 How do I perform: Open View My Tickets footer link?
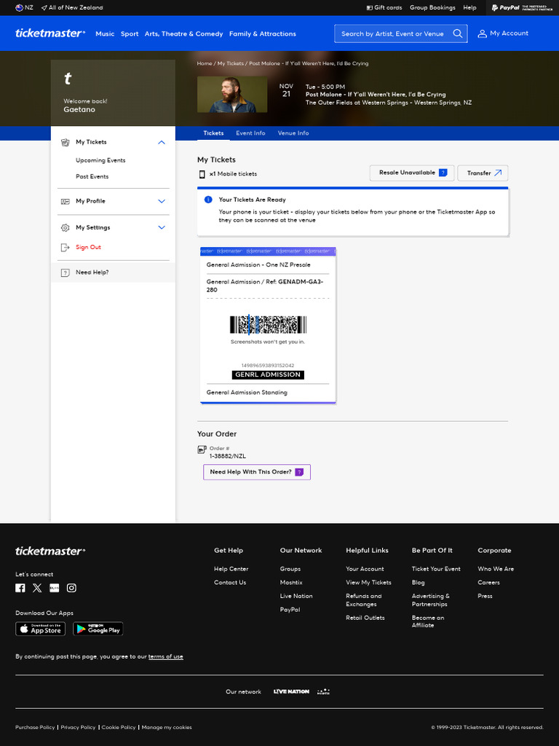click(368, 582)
